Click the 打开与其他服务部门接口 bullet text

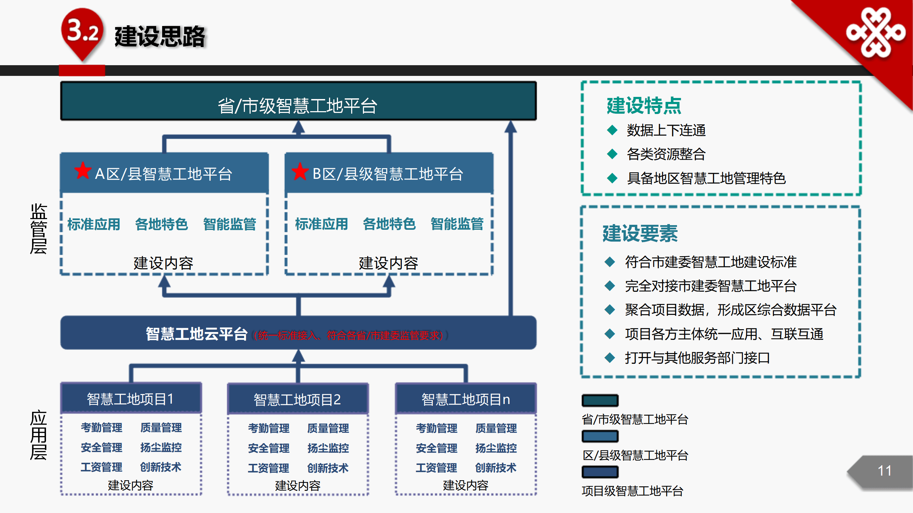tap(697, 358)
